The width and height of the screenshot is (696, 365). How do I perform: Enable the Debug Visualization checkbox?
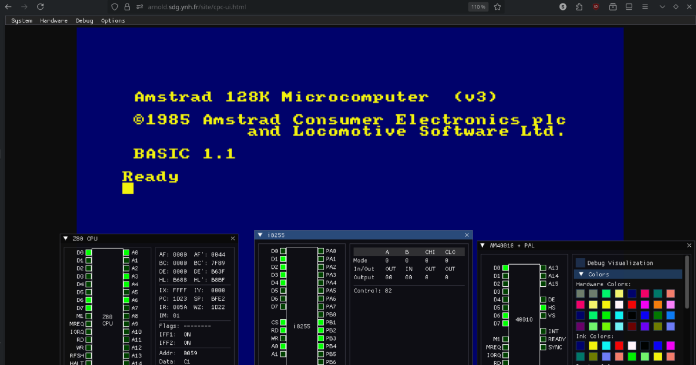click(580, 263)
